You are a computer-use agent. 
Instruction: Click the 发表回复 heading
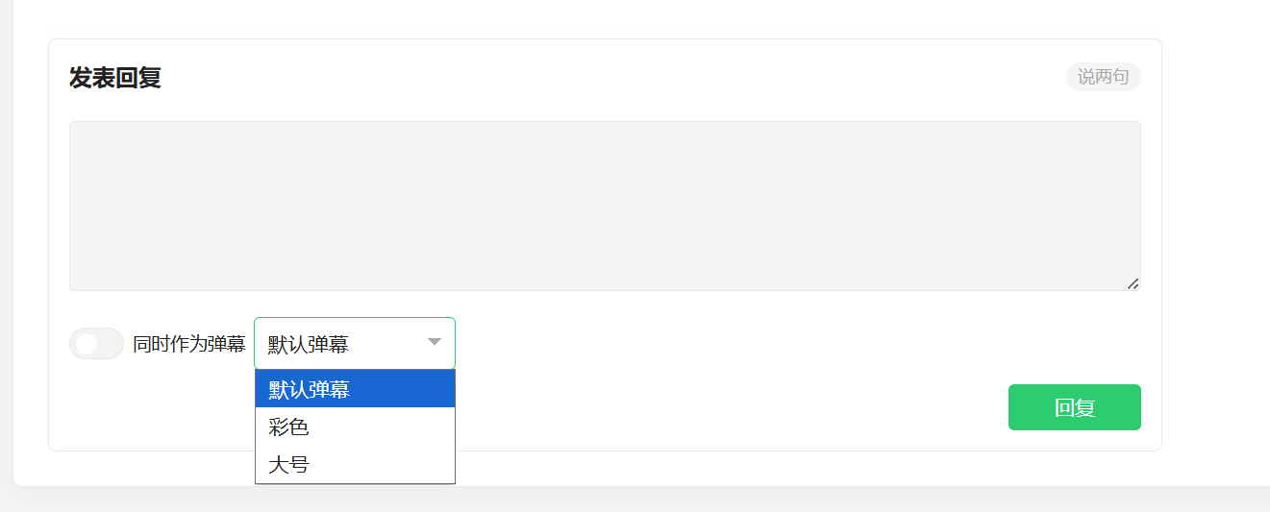[115, 78]
